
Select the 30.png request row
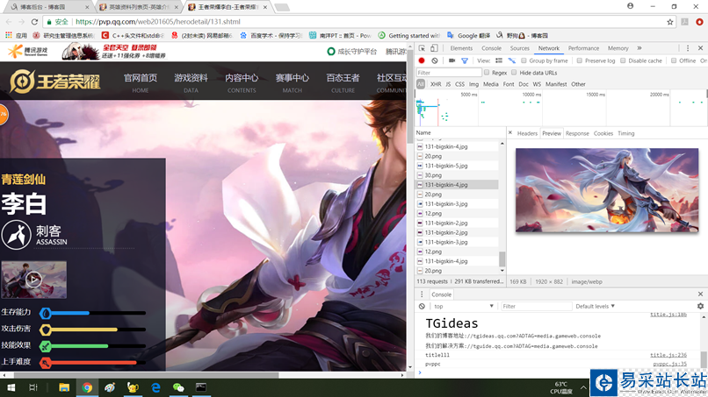[x=457, y=175]
